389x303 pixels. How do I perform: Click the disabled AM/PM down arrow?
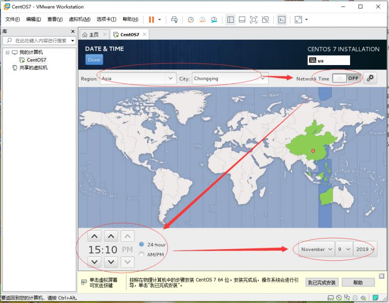tap(127, 262)
